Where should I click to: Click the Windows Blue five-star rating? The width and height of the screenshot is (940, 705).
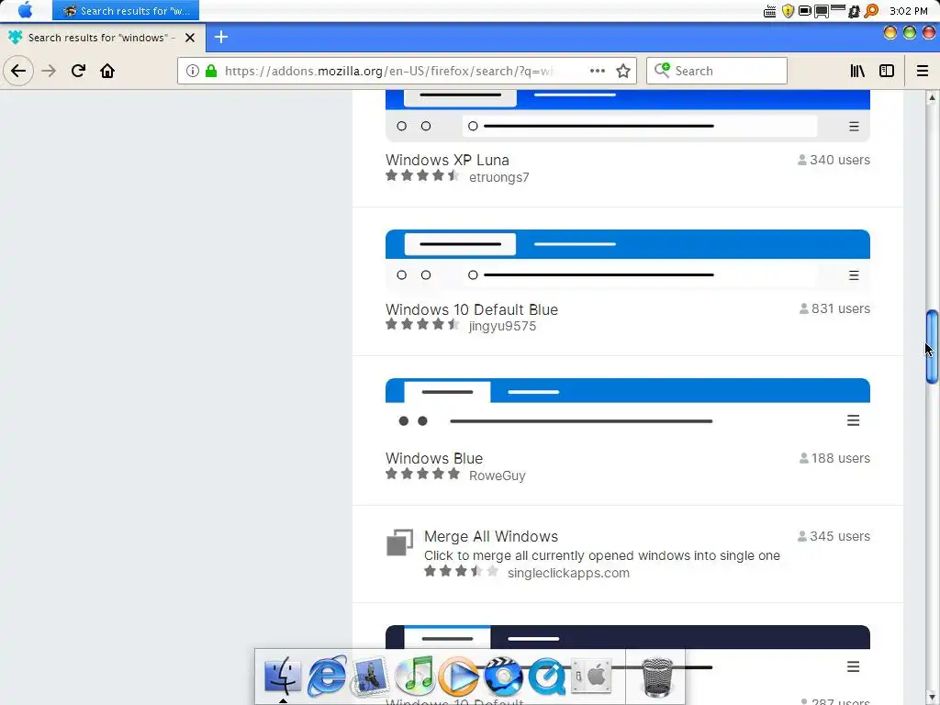pos(422,475)
